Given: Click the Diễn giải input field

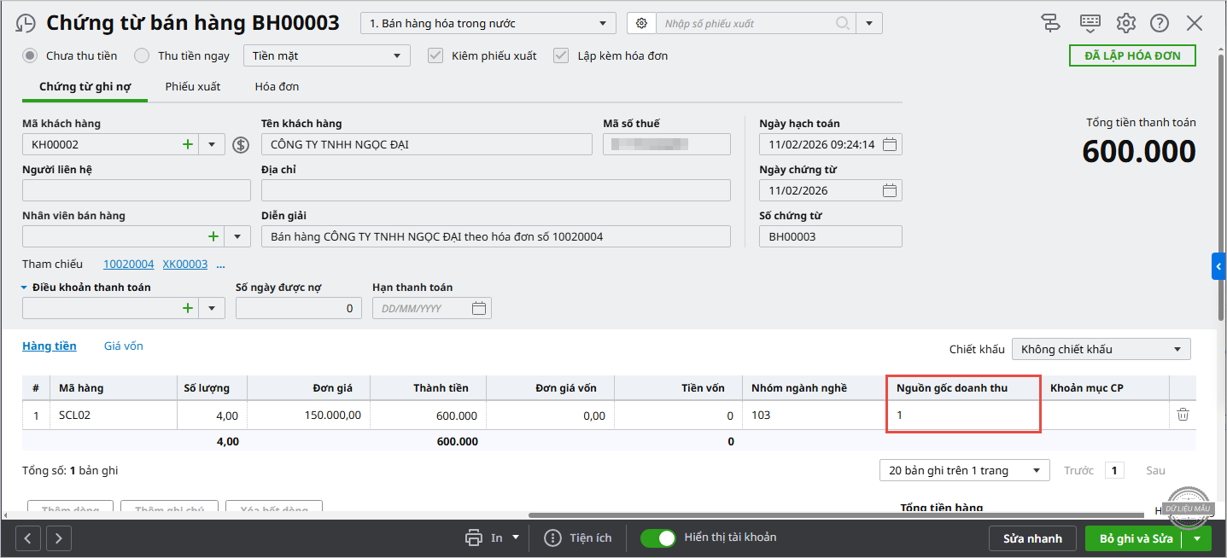Looking at the screenshot, I should (x=495, y=237).
